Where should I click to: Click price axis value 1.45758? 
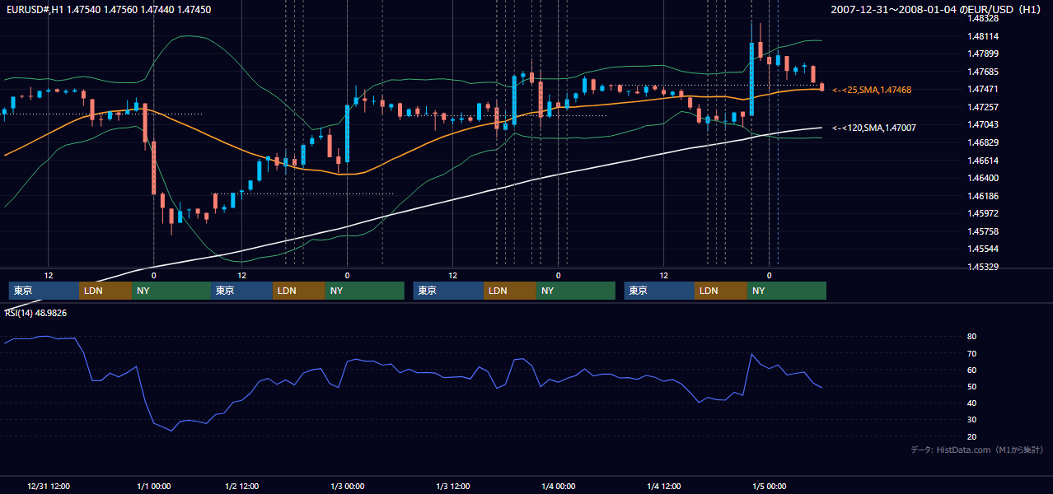pyautogui.click(x=983, y=231)
